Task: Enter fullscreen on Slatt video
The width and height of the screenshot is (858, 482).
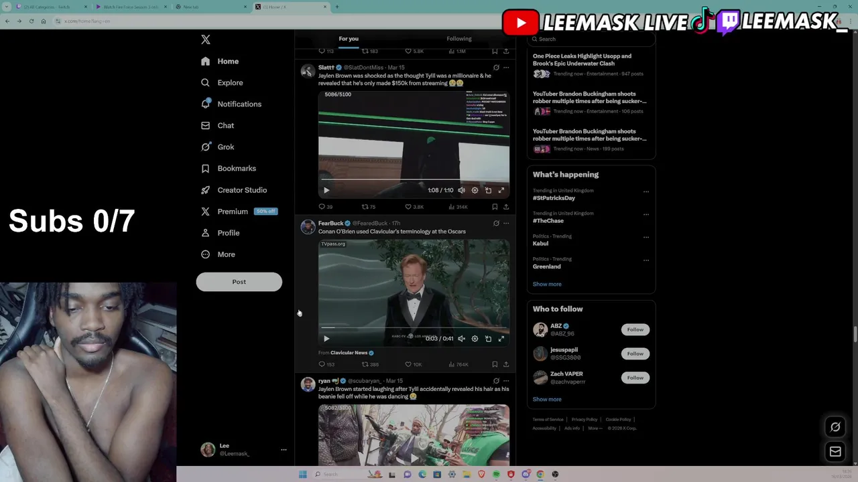Action: (501, 190)
